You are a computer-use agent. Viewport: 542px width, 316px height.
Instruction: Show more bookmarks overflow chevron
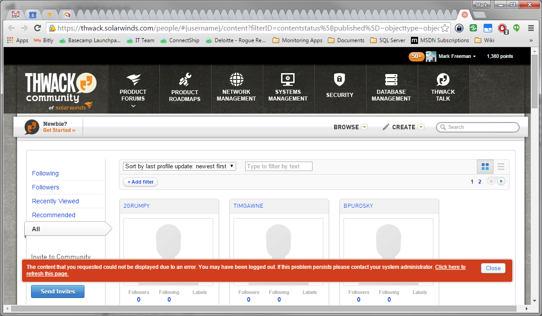click(x=531, y=40)
